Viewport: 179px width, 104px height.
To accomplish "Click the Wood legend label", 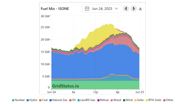I will click(x=117, y=100).
